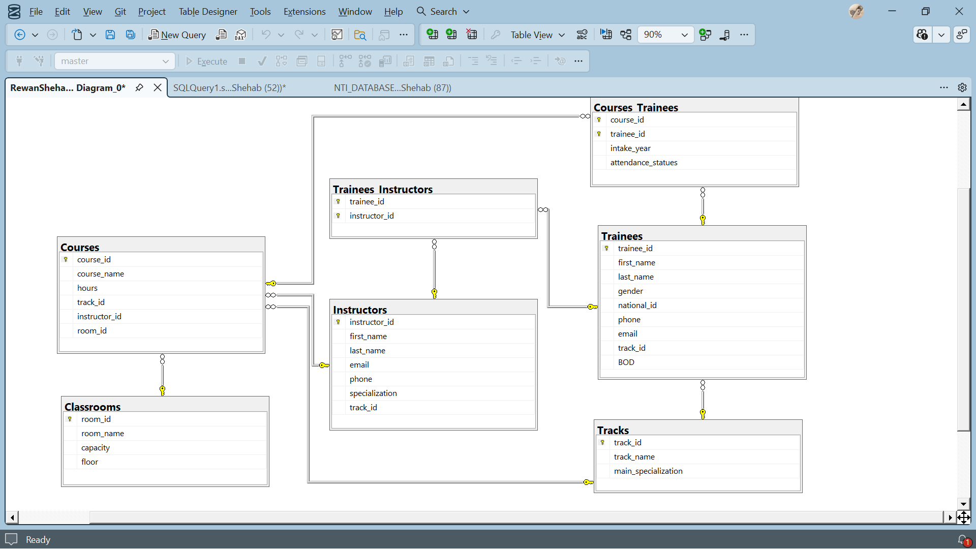Screen dimensions: 976x549
Task: Open the Tools menu
Action: (260, 11)
